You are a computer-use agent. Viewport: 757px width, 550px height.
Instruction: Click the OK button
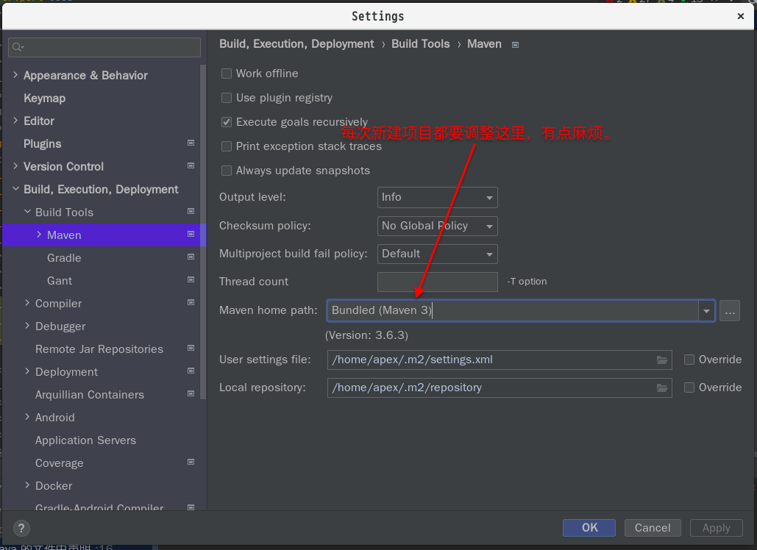589,528
